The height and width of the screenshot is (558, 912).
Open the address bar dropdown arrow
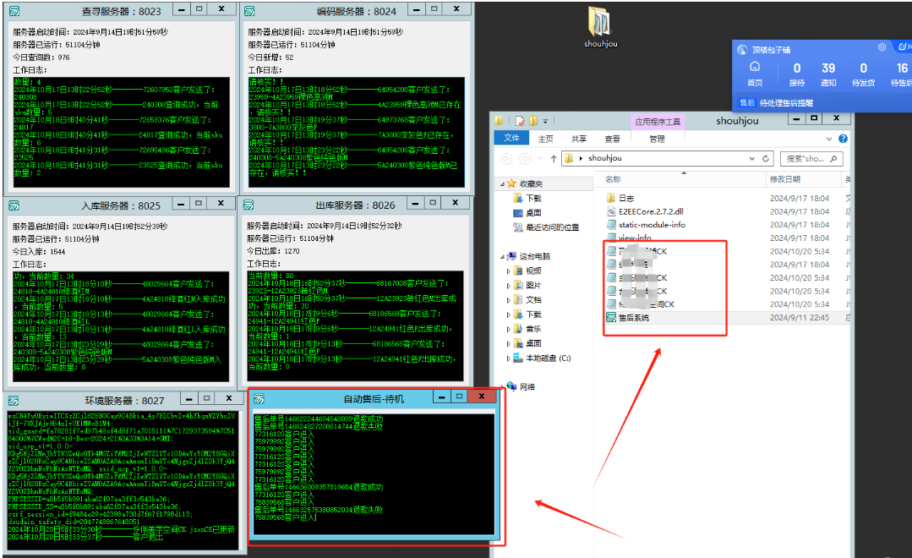[x=751, y=159]
